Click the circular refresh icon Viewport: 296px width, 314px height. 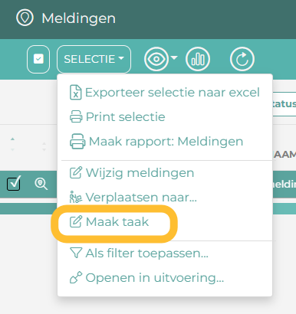pyautogui.click(x=242, y=59)
